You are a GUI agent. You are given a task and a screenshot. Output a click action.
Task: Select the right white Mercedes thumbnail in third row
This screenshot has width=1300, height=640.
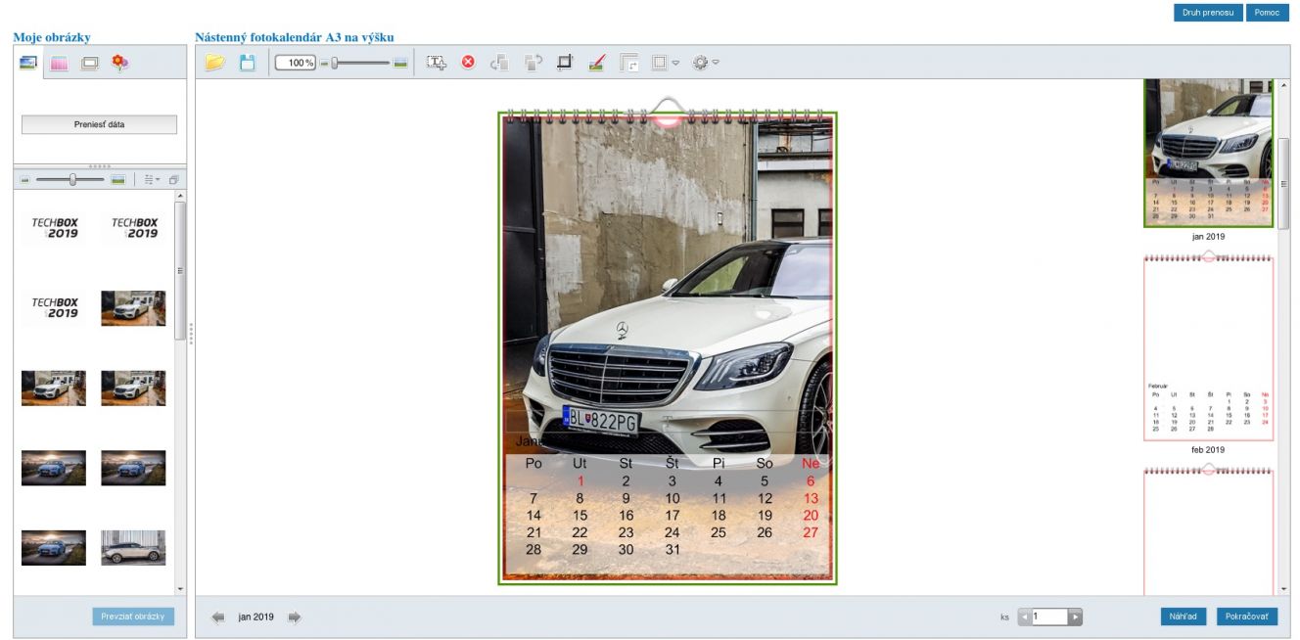pyautogui.click(x=133, y=389)
